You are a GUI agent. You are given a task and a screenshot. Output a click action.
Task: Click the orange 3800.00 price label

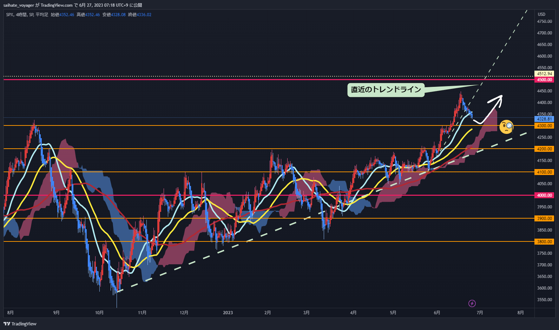click(x=544, y=242)
